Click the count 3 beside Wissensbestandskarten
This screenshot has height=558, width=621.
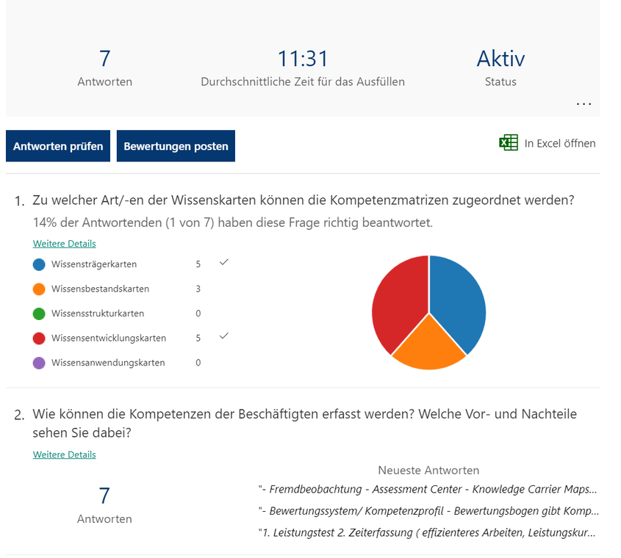(x=198, y=289)
